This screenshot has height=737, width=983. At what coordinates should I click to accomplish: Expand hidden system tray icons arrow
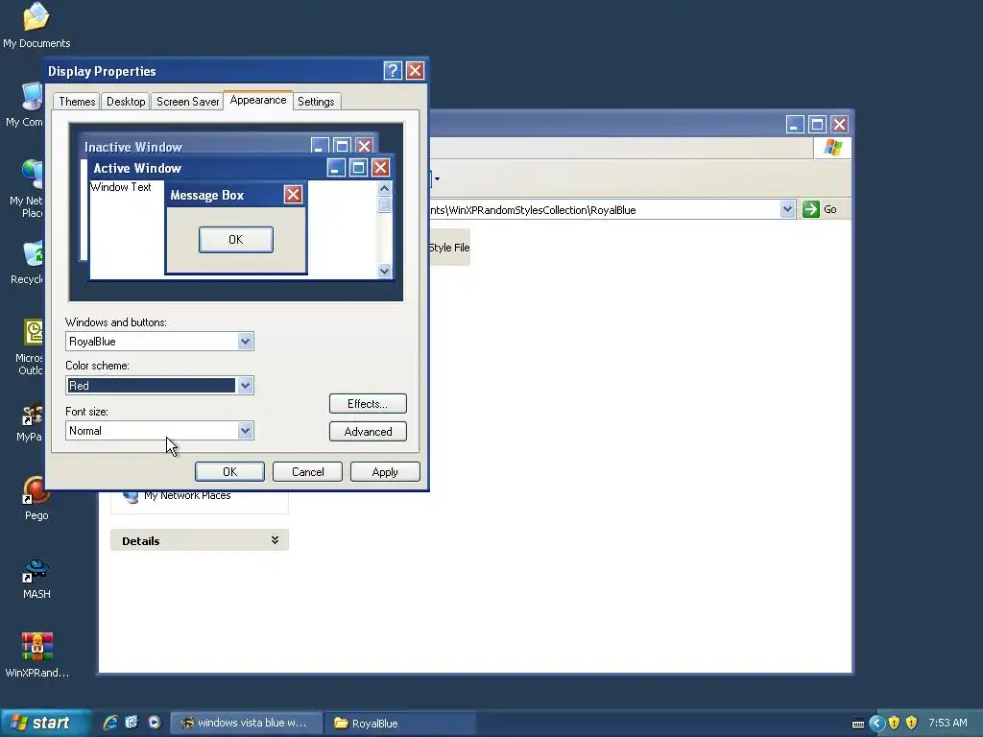point(876,724)
